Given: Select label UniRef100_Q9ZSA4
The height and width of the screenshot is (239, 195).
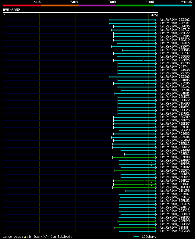Looking at the screenshot, I should [175, 137].
